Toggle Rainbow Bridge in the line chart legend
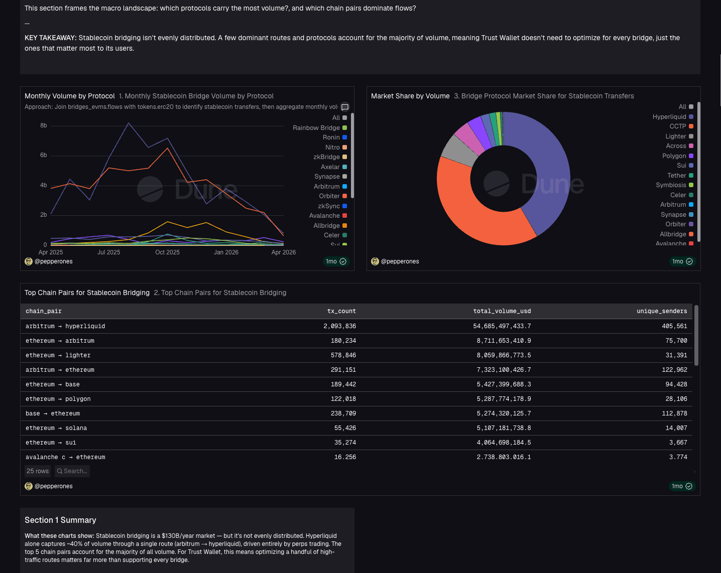 (x=320, y=128)
